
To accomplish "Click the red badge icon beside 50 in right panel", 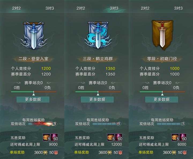I will (x=185, y=153).
